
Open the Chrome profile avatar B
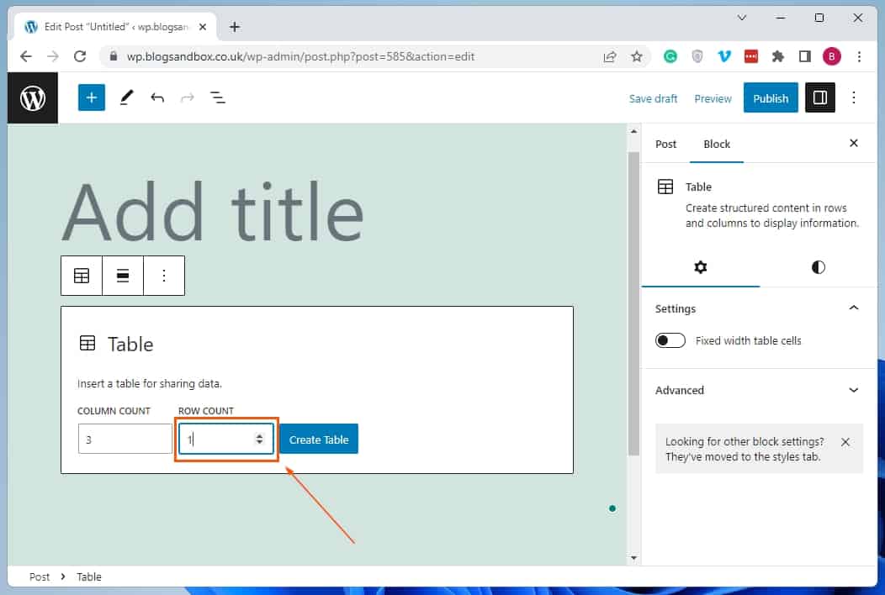click(x=831, y=56)
